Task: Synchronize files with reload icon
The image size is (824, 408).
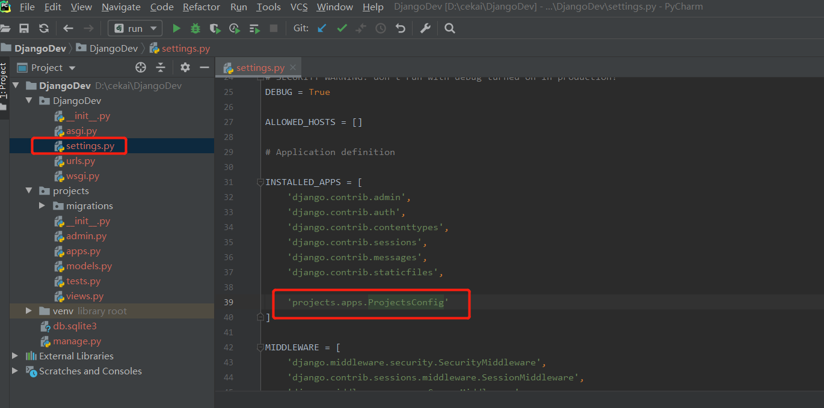Action: tap(44, 28)
